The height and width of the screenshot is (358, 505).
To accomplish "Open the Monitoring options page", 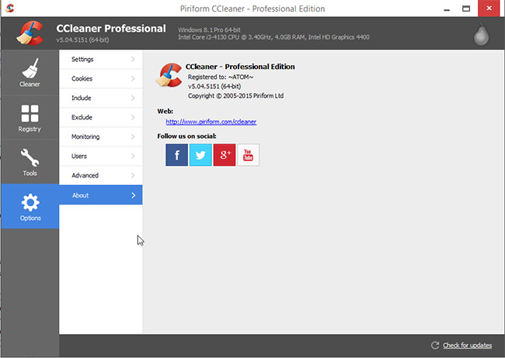I will tap(101, 136).
